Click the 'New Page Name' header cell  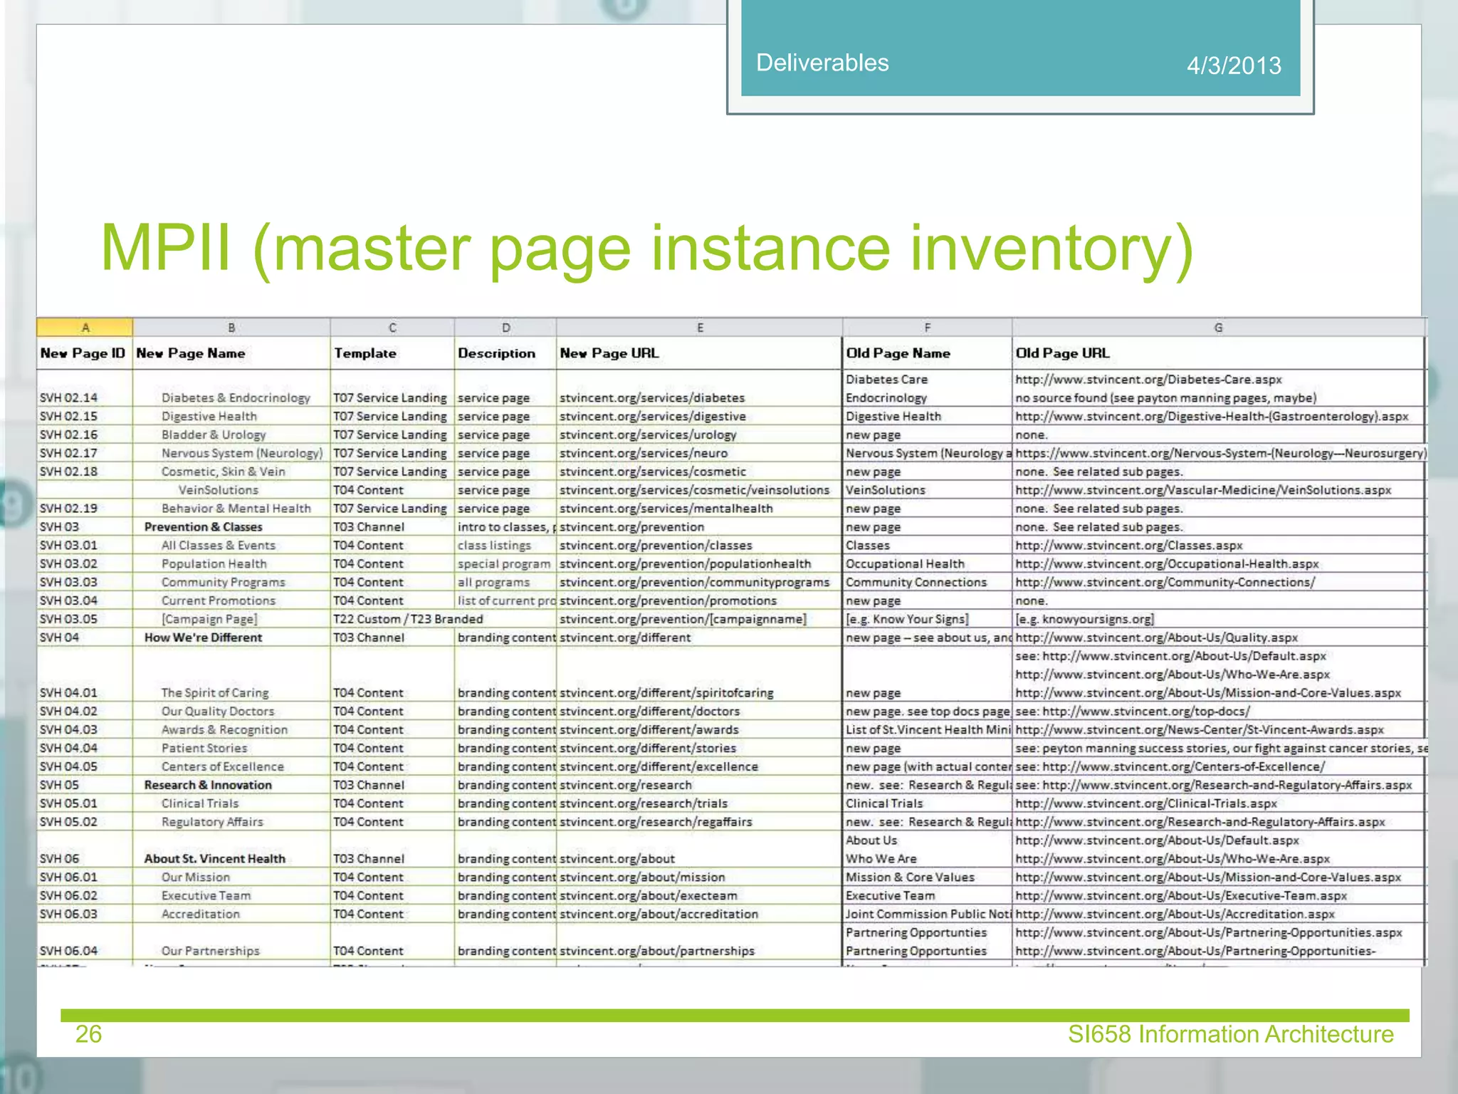click(x=231, y=353)
